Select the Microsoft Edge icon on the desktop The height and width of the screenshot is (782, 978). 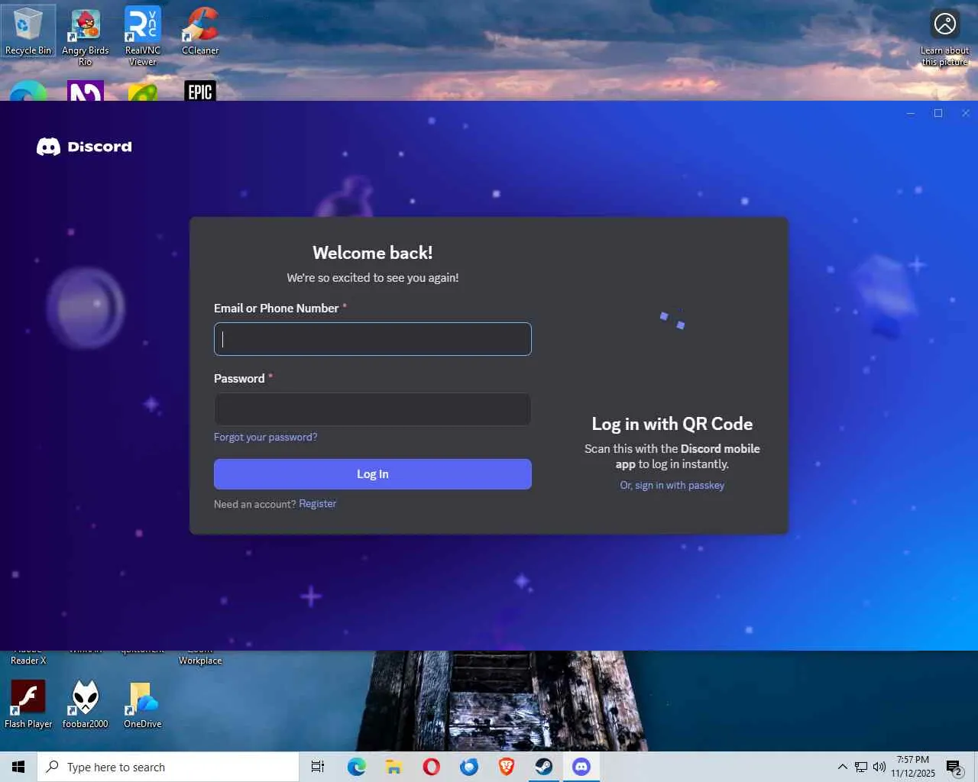point(28,91)
